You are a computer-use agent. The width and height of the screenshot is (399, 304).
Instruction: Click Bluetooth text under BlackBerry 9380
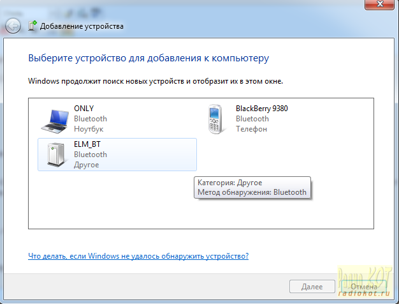(x=252, y=119)
